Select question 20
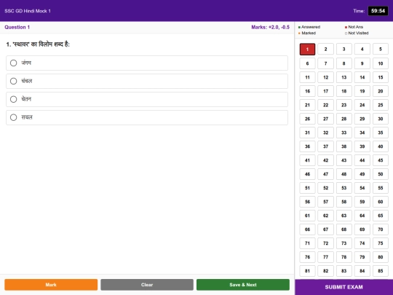This screenshot has width=393, height=295. (381, 91)
